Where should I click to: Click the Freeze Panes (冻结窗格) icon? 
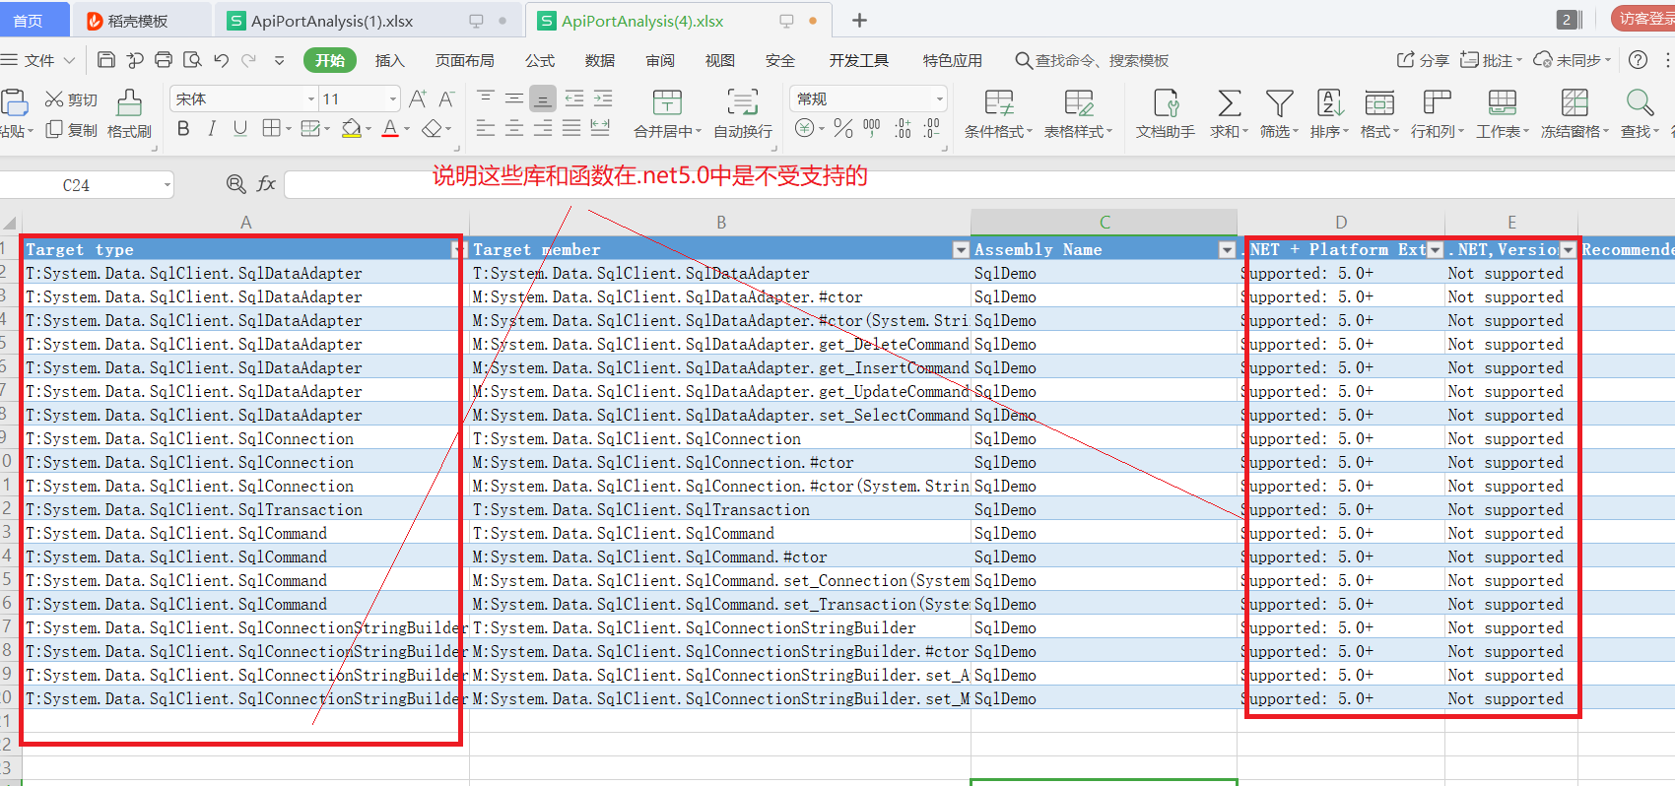(x=1574, y=102)
